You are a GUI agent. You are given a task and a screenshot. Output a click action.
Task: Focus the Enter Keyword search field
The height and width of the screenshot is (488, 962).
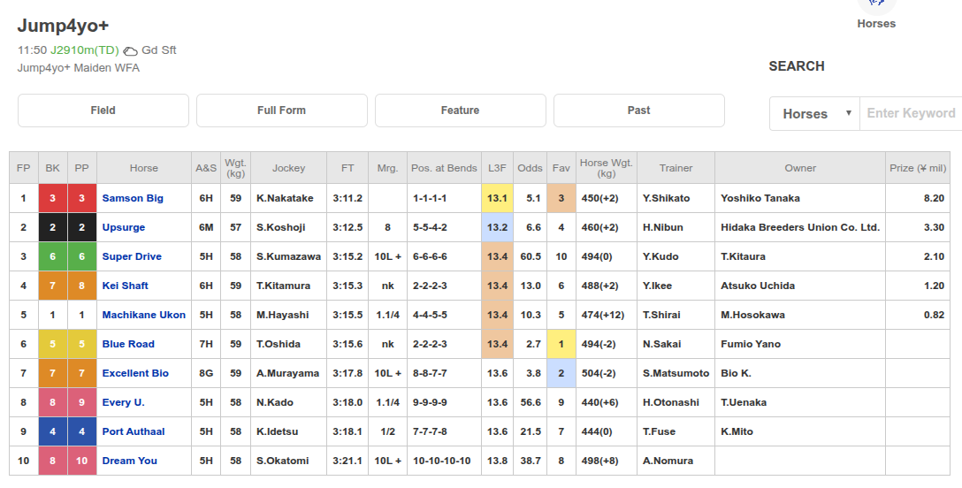(x=911, y=113)
